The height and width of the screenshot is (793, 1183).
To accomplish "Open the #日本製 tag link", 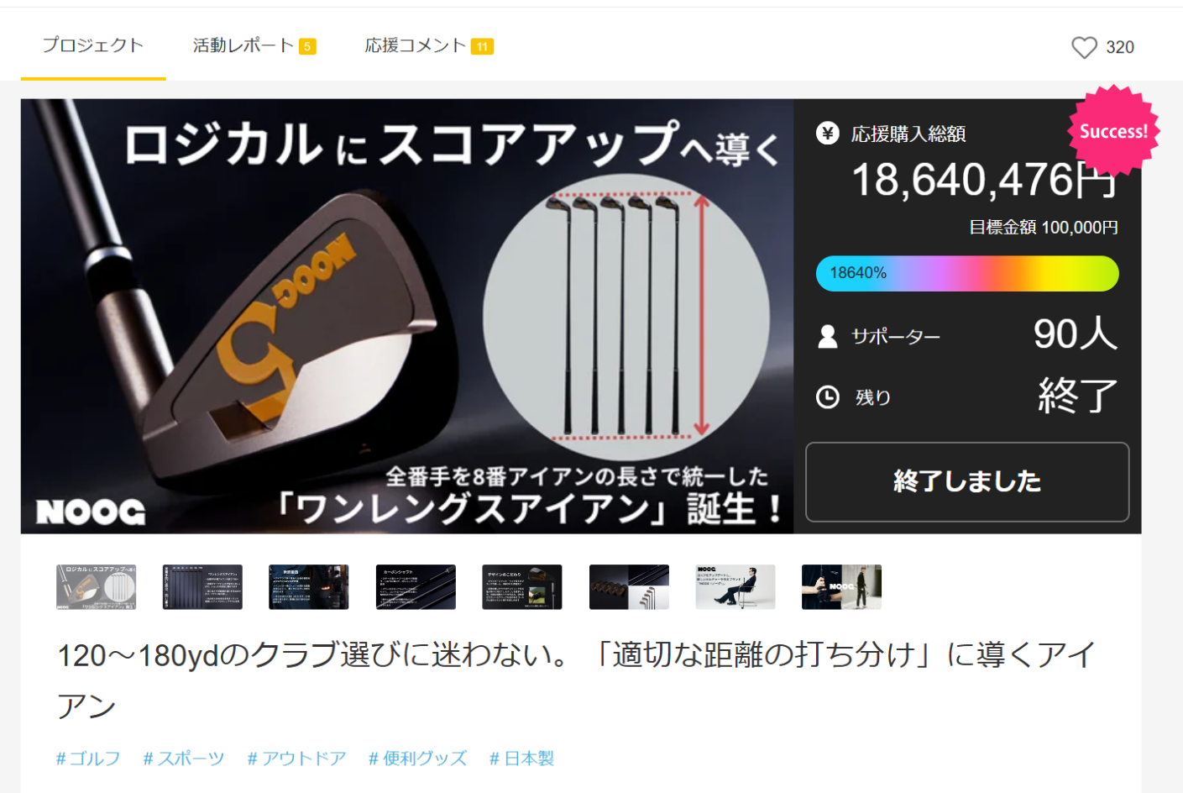I will (x=521, y=759).
